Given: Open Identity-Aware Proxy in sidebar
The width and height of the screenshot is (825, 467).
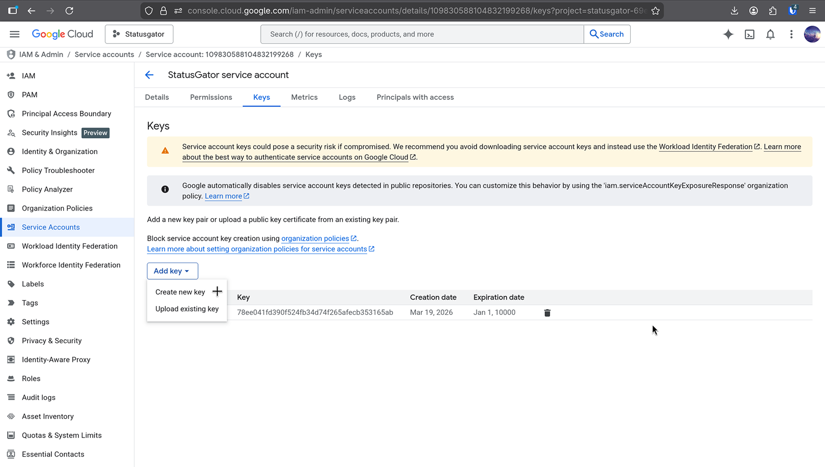Looking at the screenshot, I should pos(67,360).
